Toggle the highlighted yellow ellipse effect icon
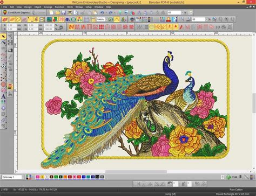 pyautogui.click(x=152, y=27)
